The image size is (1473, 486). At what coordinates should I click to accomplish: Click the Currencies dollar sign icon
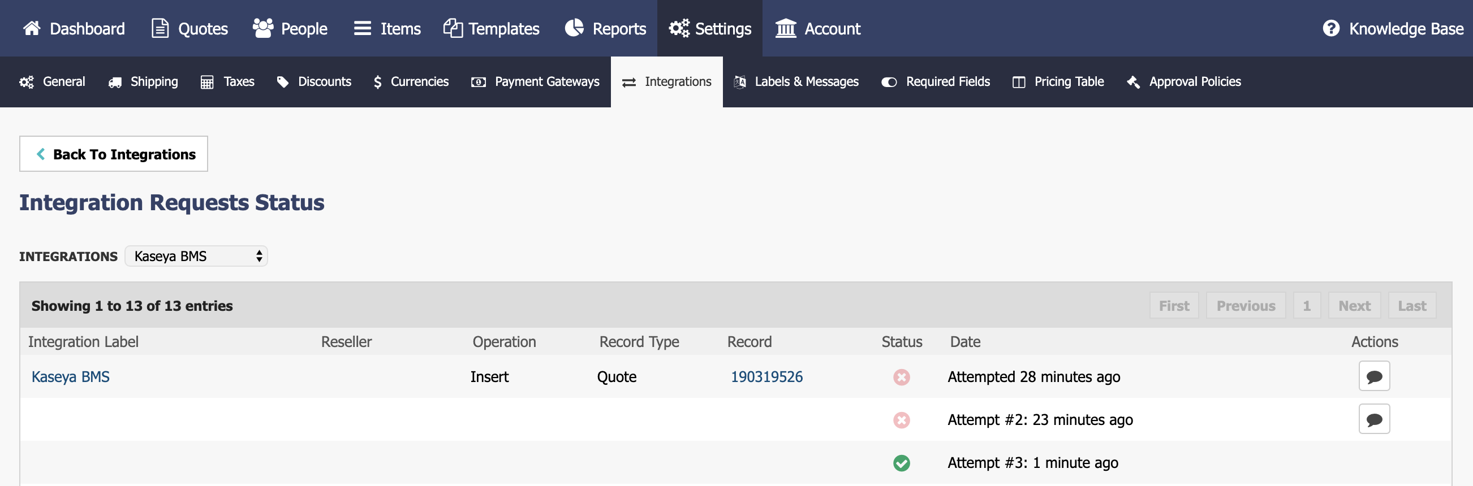(x=377, y=83)
